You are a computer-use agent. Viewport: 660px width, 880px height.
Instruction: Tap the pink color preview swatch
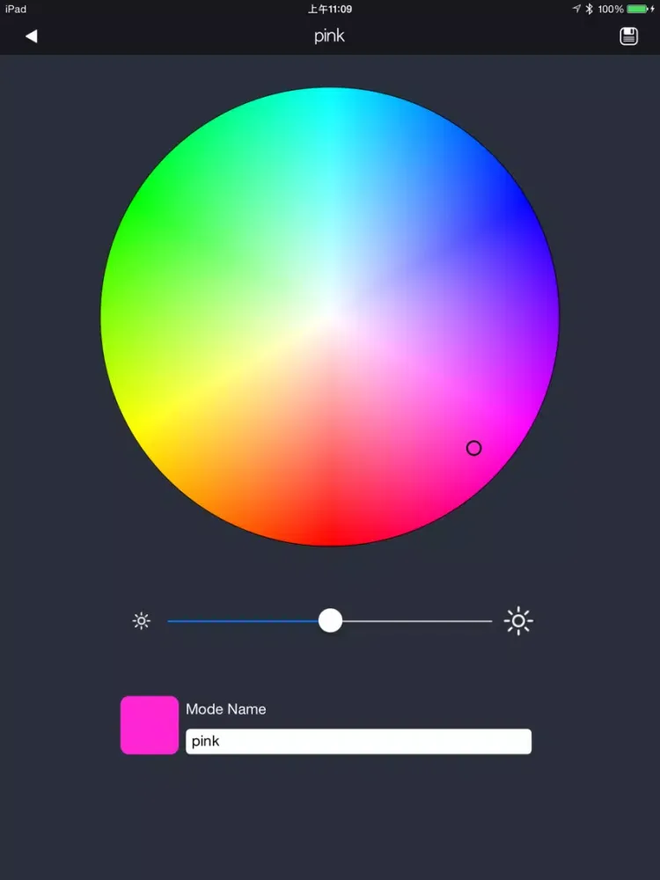[x=150, y=724]
